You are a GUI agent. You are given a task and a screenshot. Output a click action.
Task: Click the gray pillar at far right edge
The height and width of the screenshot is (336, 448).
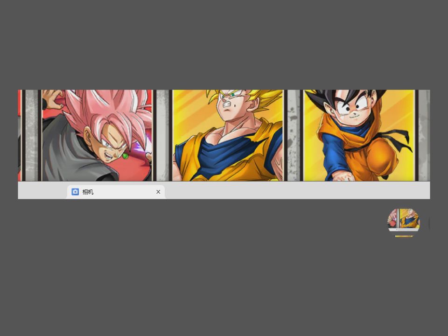click(x=424, y=135)
